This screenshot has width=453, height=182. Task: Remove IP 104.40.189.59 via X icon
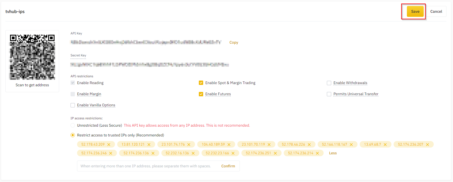click(x=229, y=145)
